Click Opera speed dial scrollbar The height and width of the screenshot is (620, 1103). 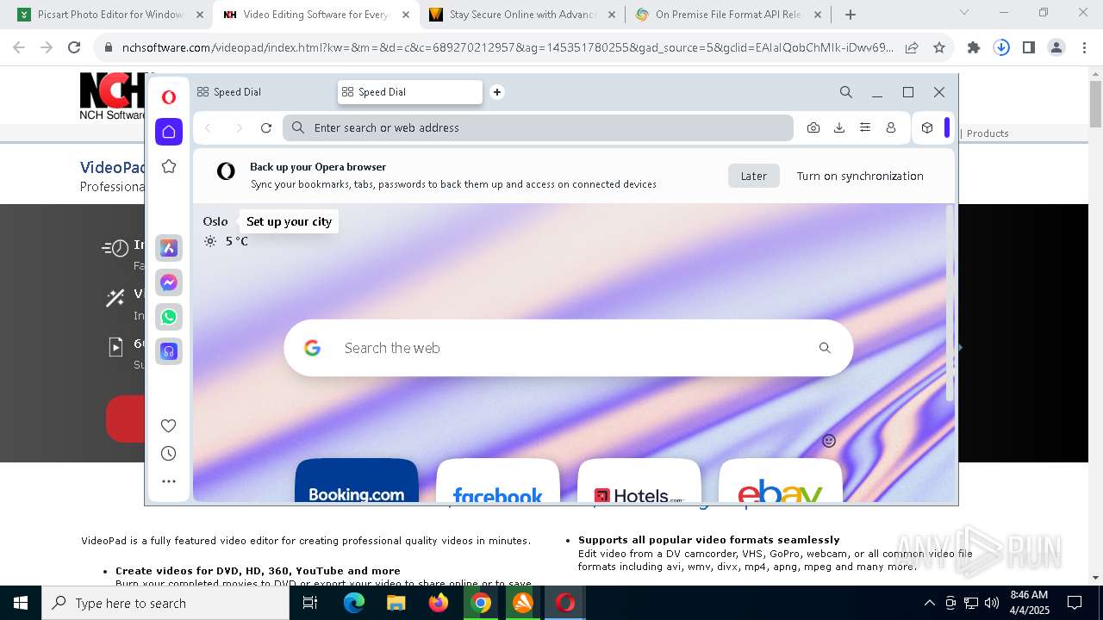click(x=951, y=302)
